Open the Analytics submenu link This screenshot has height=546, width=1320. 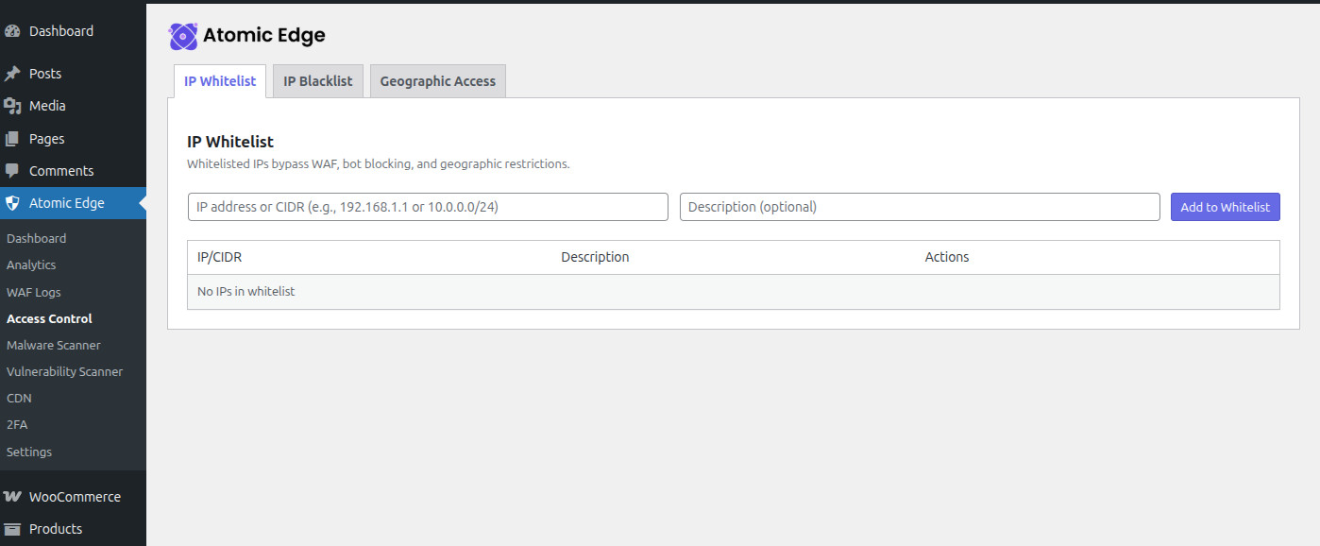[x=31, y=264]
